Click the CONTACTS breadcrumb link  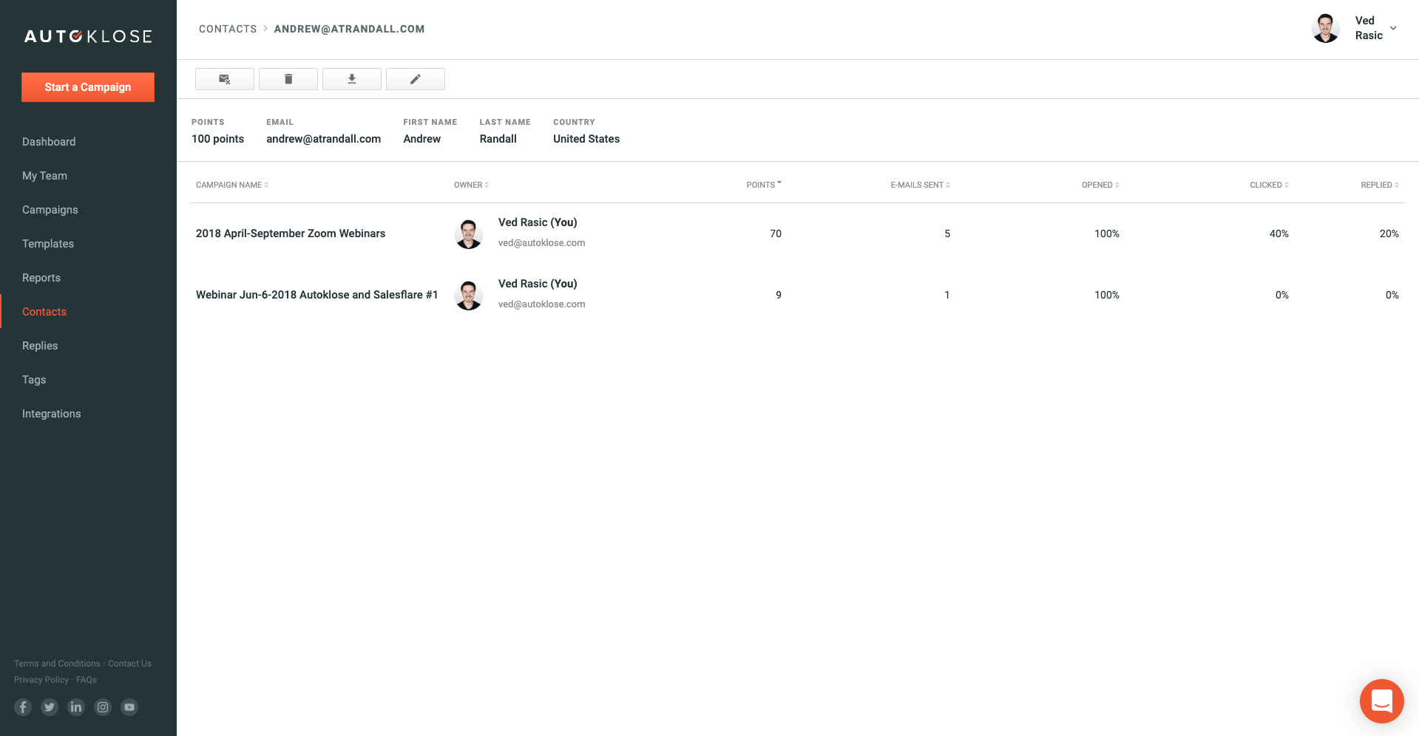[228, 29]
